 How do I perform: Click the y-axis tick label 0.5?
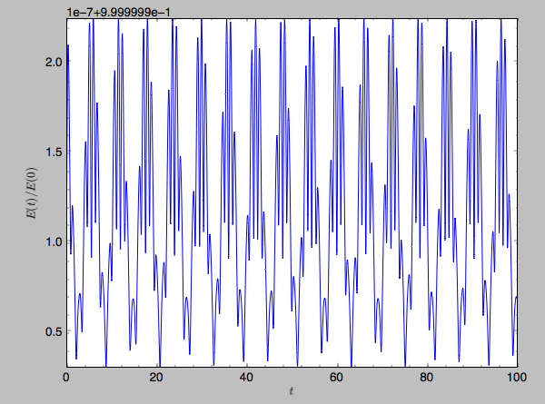[54, 331]
